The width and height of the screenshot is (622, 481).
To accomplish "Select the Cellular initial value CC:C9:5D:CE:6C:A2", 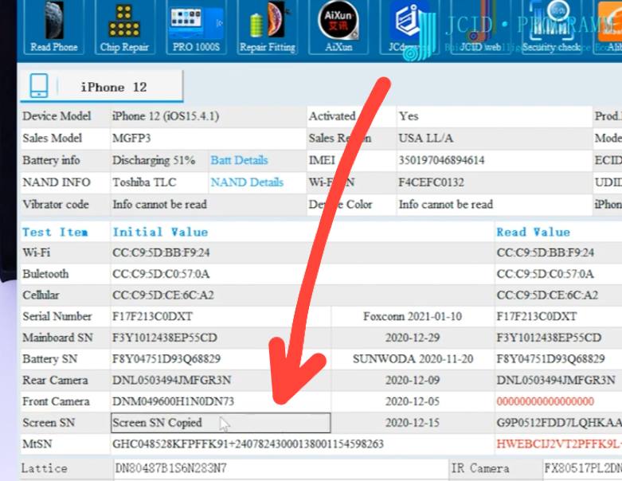I will click(x=163, y=295).
